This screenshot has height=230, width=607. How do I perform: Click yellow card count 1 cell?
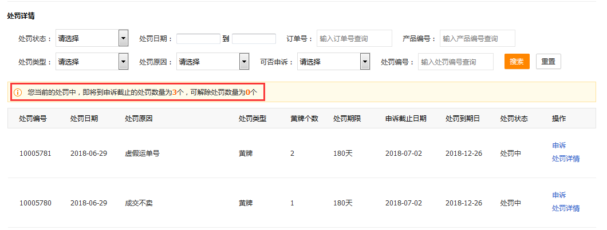pos(292,203)
